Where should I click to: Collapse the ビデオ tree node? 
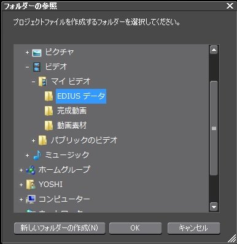coord(27,67)
